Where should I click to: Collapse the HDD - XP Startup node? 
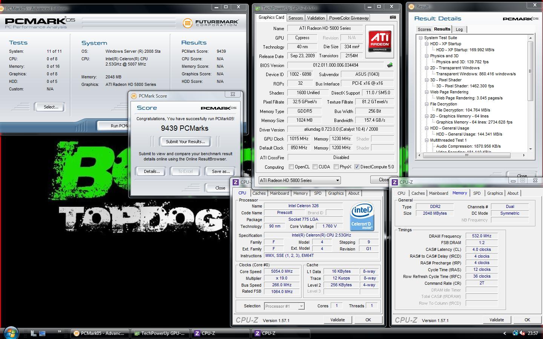tap(426, 44)
